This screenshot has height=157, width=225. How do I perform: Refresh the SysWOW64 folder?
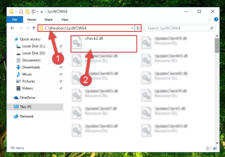tap(138, 28)
